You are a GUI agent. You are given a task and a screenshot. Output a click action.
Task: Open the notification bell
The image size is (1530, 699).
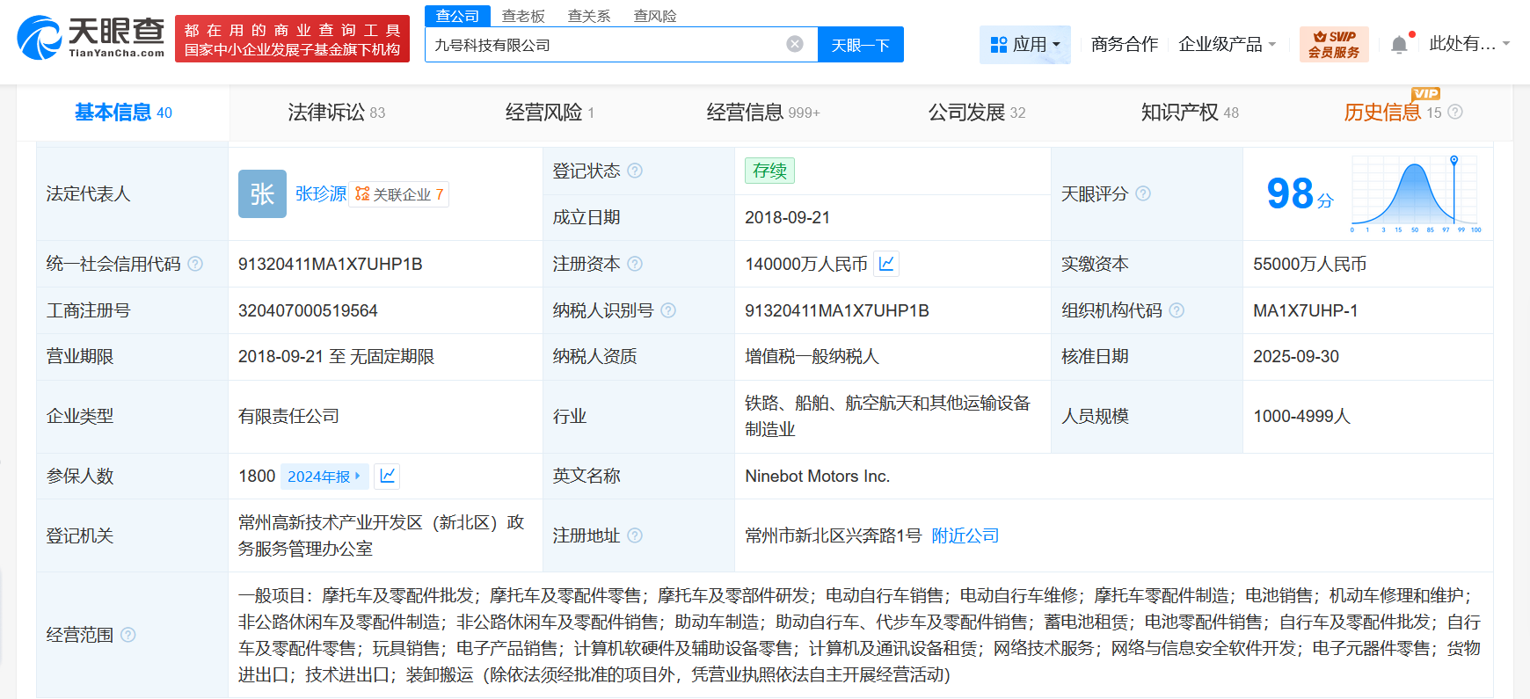[1399, 44]
